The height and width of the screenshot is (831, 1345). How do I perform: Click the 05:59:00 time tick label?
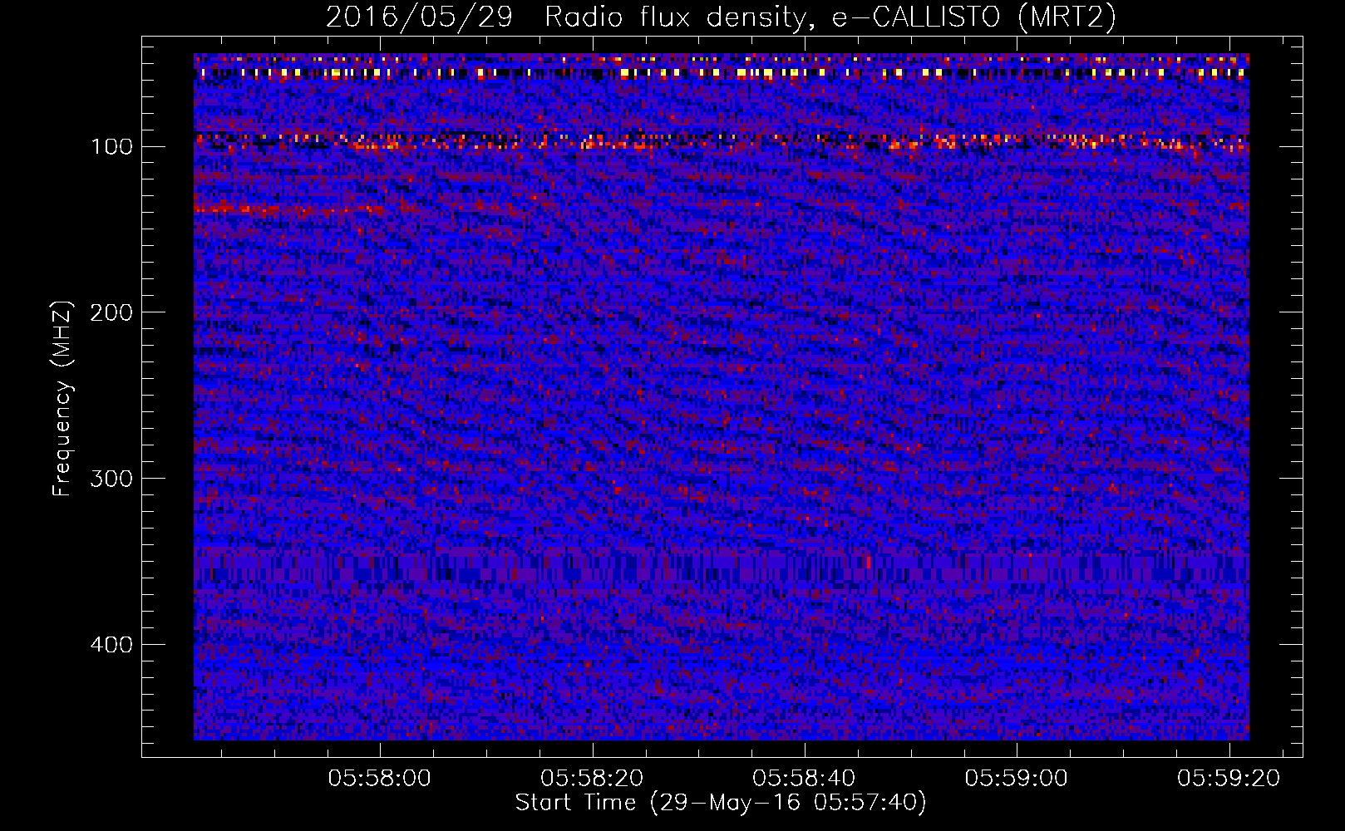tap(1016, 779)
